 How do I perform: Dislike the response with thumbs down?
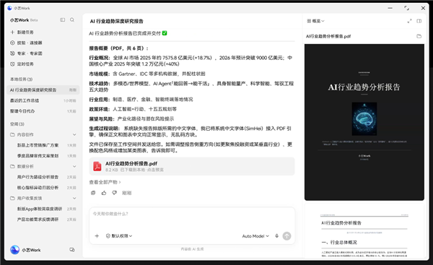pyautogui.click(x=114, y=193)
